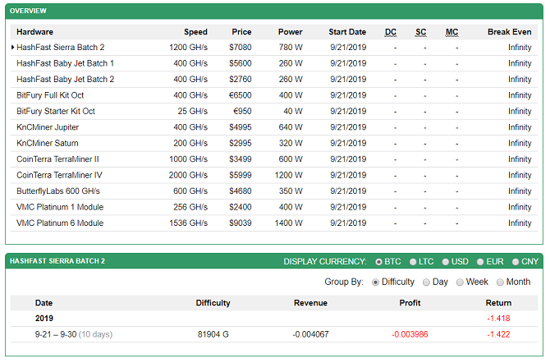Viewport: 550px width, 363px height.
Task: Select the CoinTerra TerraMiner II row
Action: pyautogui.click(x=274, y=159)
